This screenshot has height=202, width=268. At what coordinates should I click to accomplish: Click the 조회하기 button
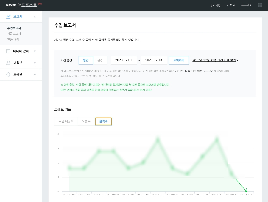(179, 60)
